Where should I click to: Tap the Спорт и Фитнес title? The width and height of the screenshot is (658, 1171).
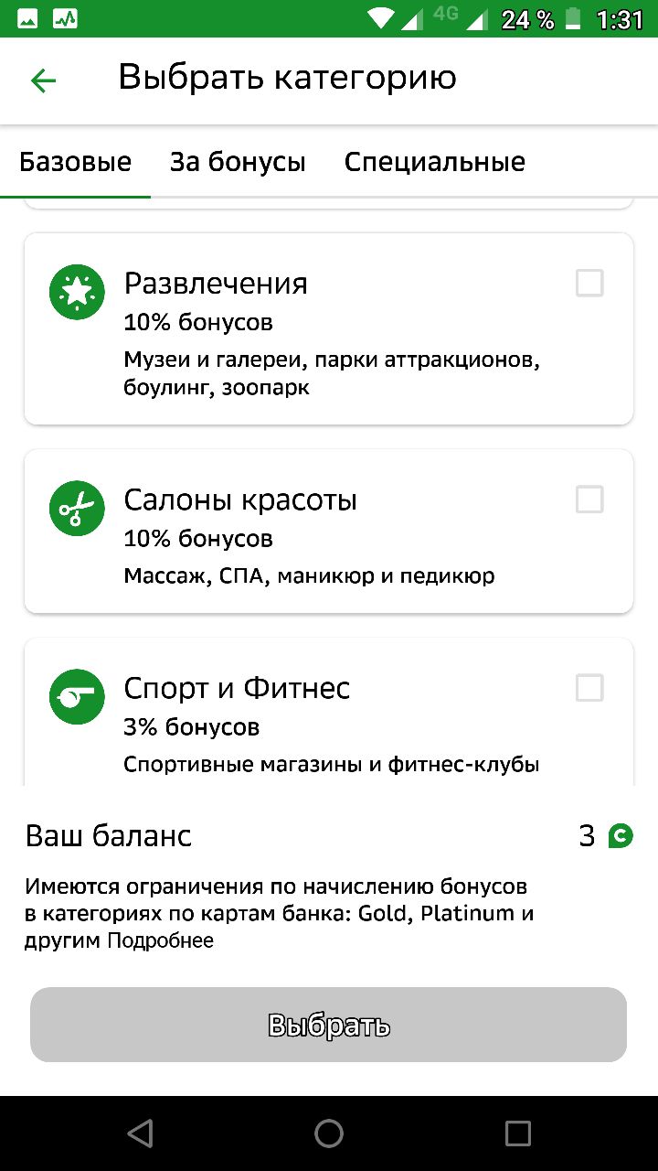(237, 688)
